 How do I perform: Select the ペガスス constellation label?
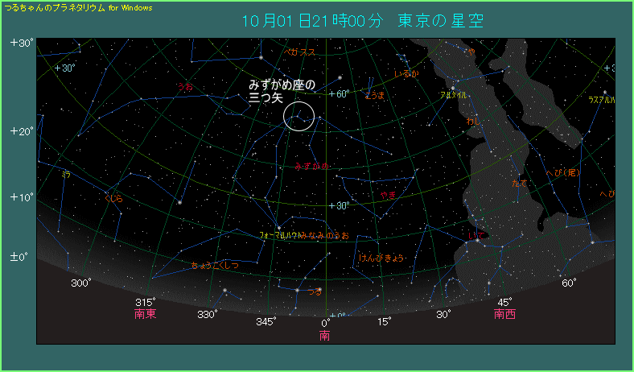coord(299,52)
